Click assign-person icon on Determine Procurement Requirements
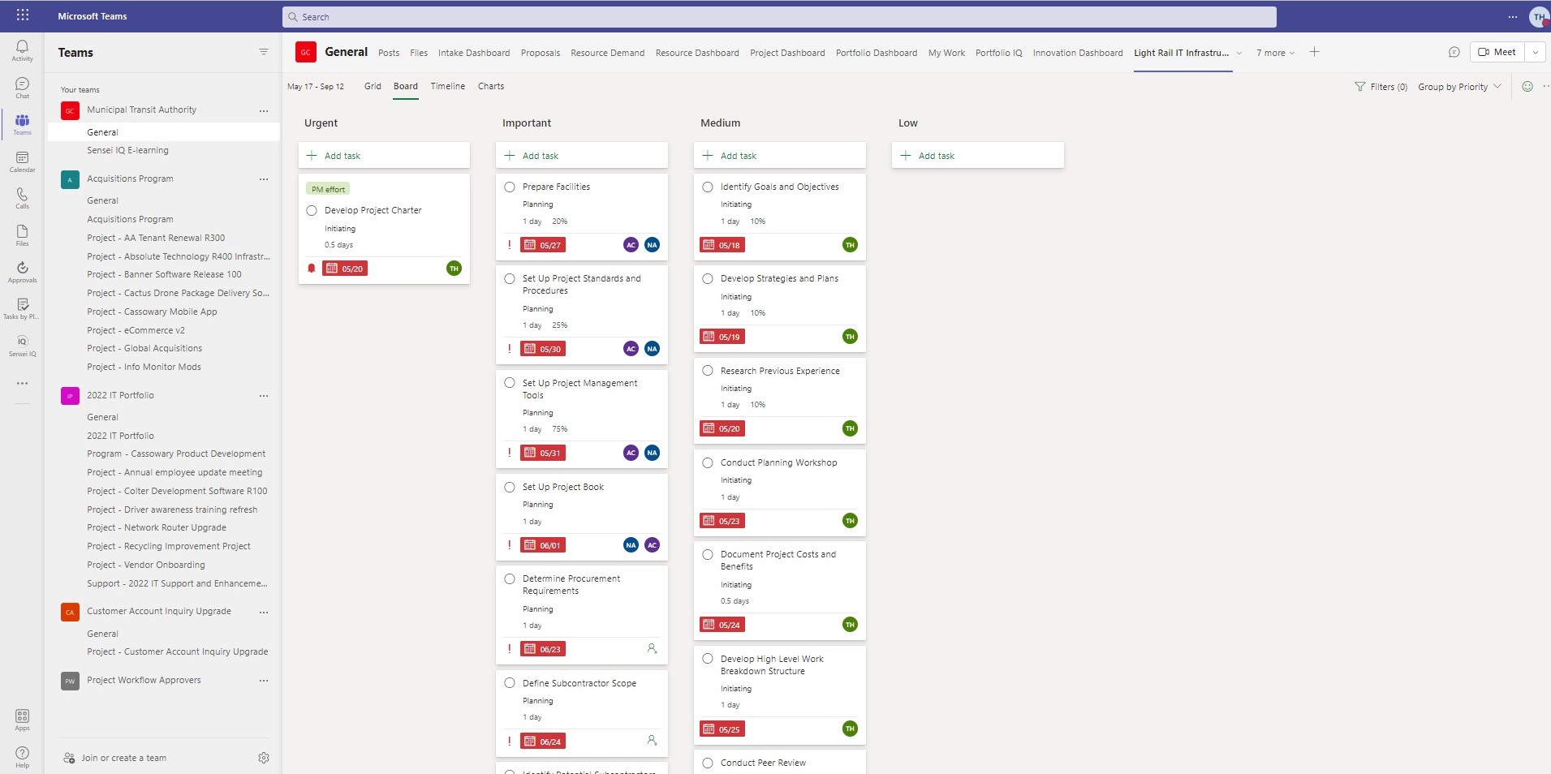Image resolution: width=1551 pixels, height=774 pixels. pos(652,648)
